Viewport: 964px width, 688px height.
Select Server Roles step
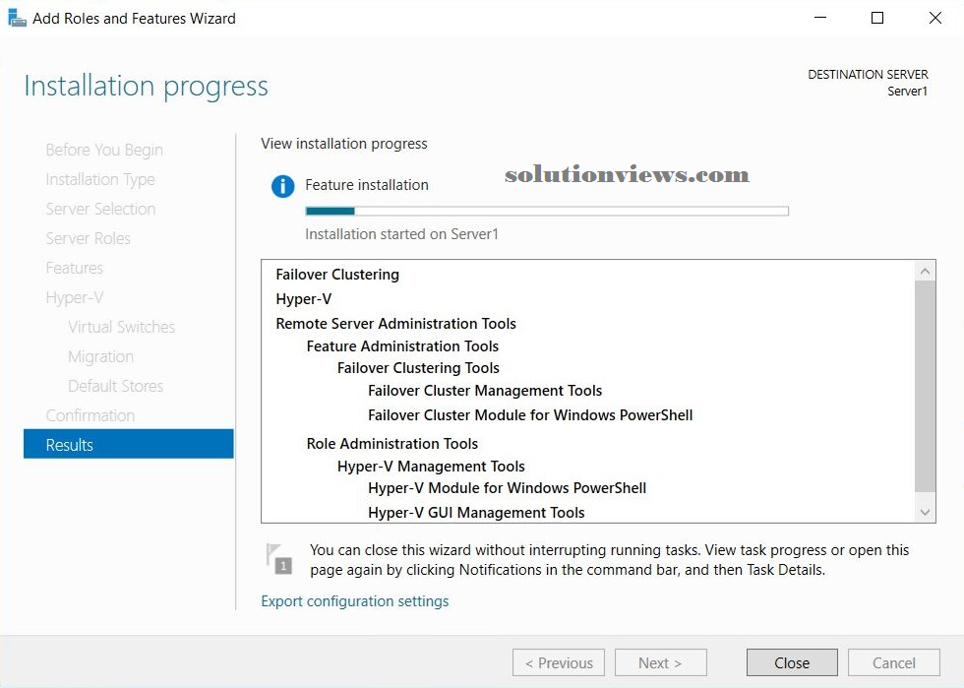(88, 238)
